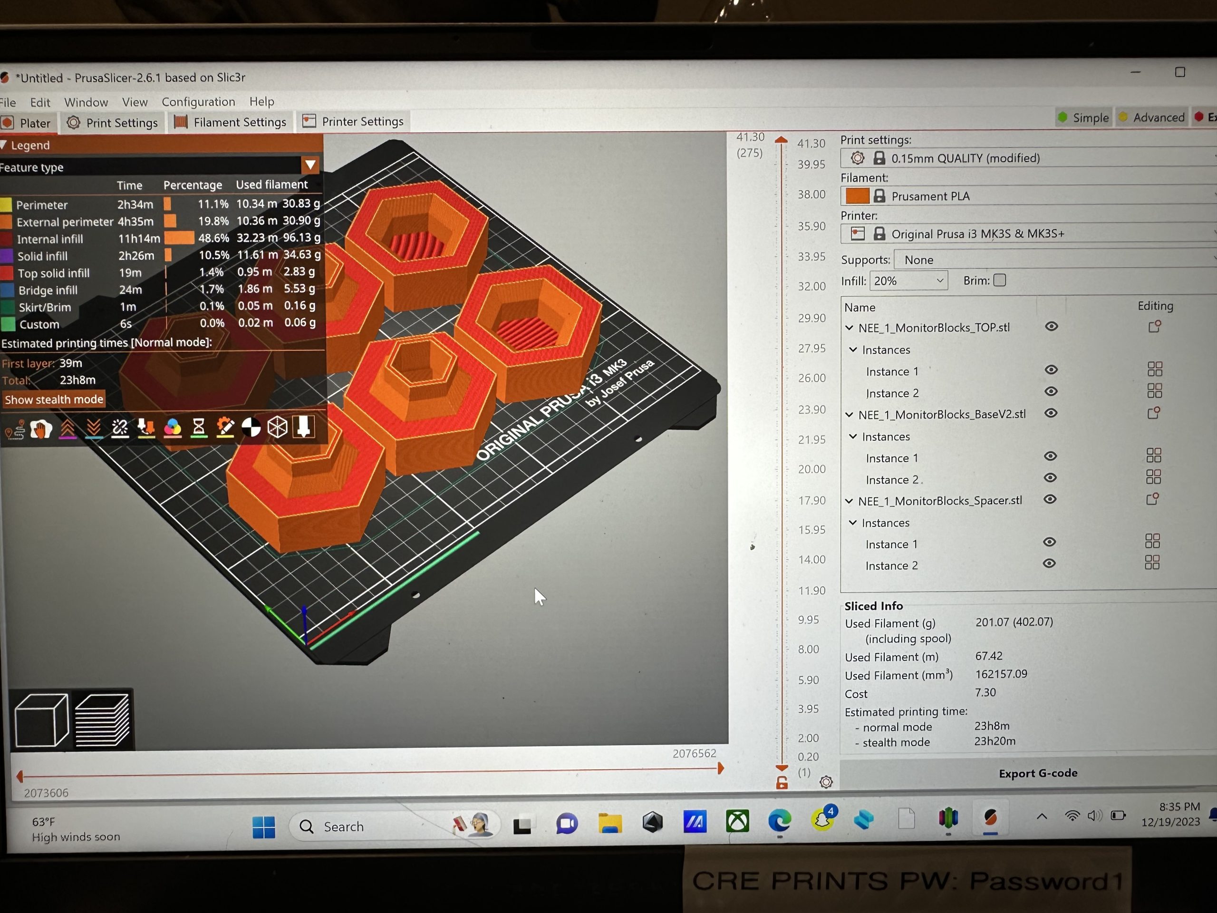Collapse the Legend panel triangle
The height and width of the screenshot is (913, 1217).
[x=4, y=146]
